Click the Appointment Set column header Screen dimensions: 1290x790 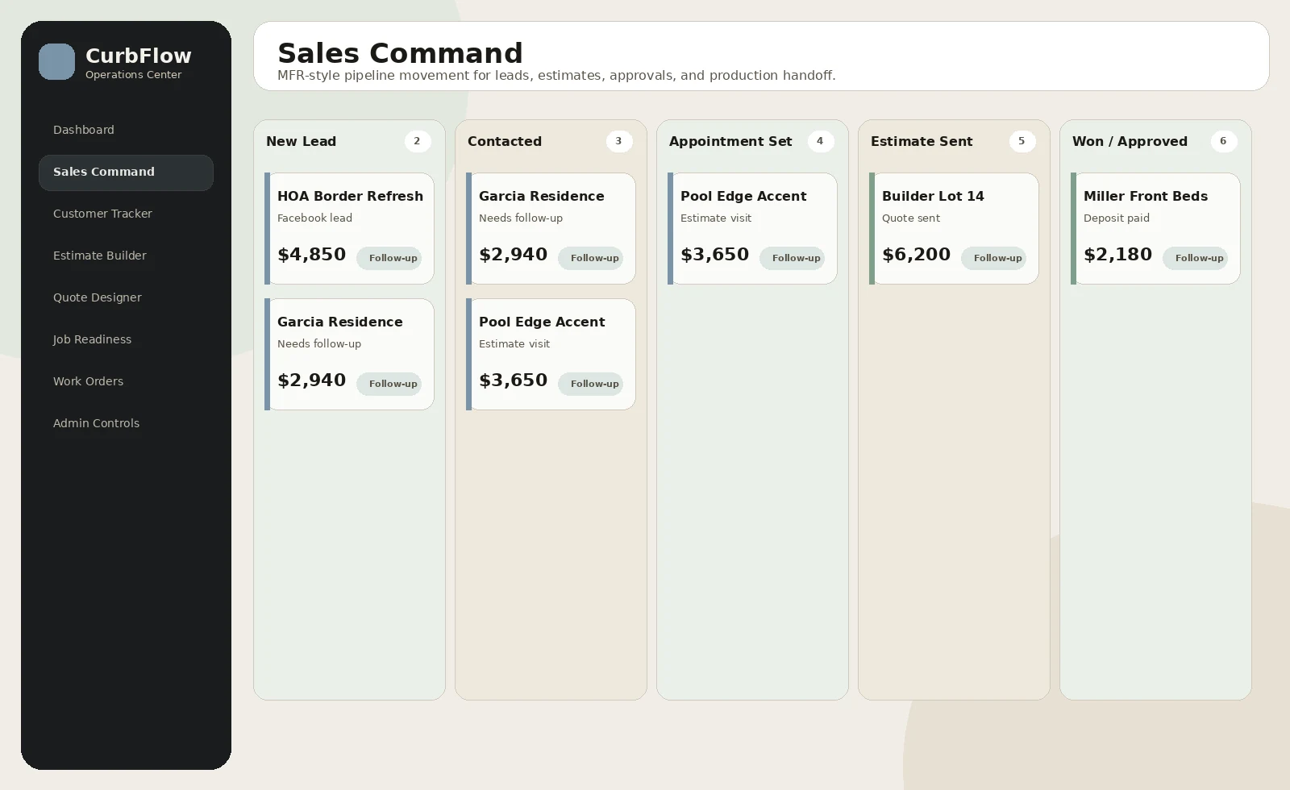730,141
